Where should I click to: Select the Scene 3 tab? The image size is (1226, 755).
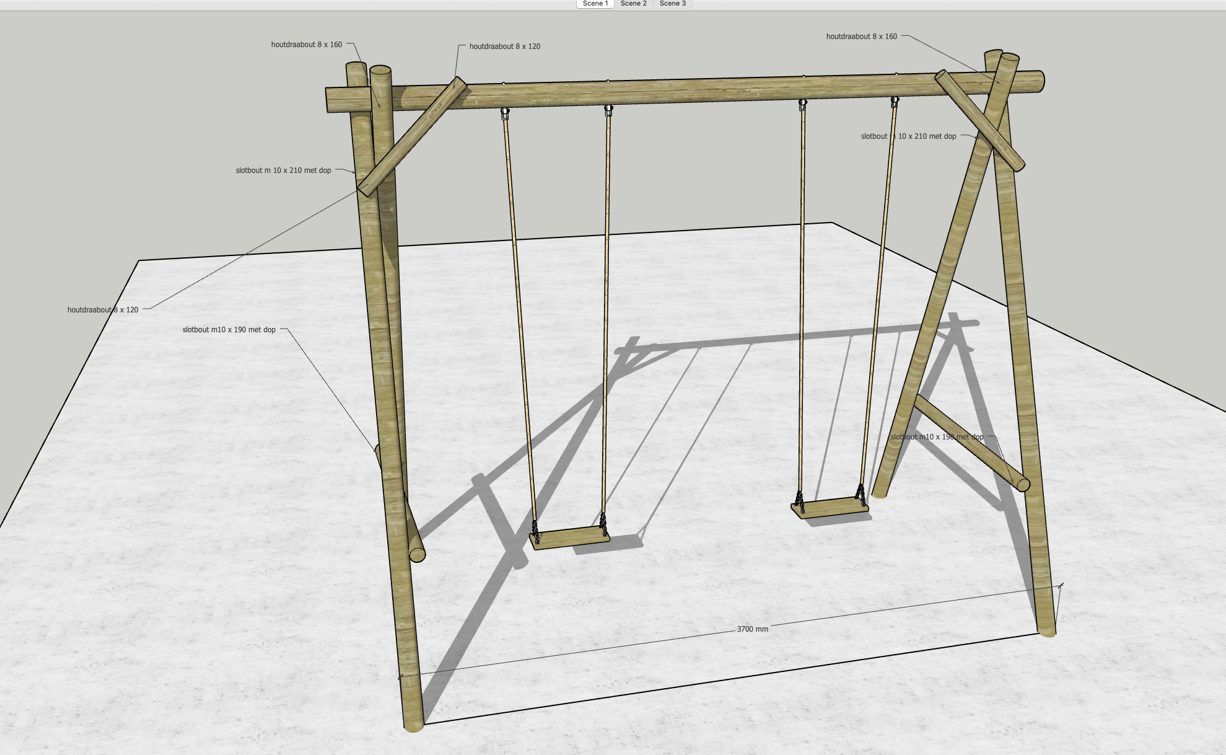coord(672,4)
